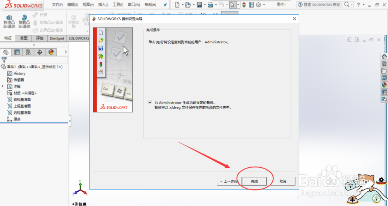Open the 文件 menu
This screenshot has width=388, height=206.
(x=57, y=4)
